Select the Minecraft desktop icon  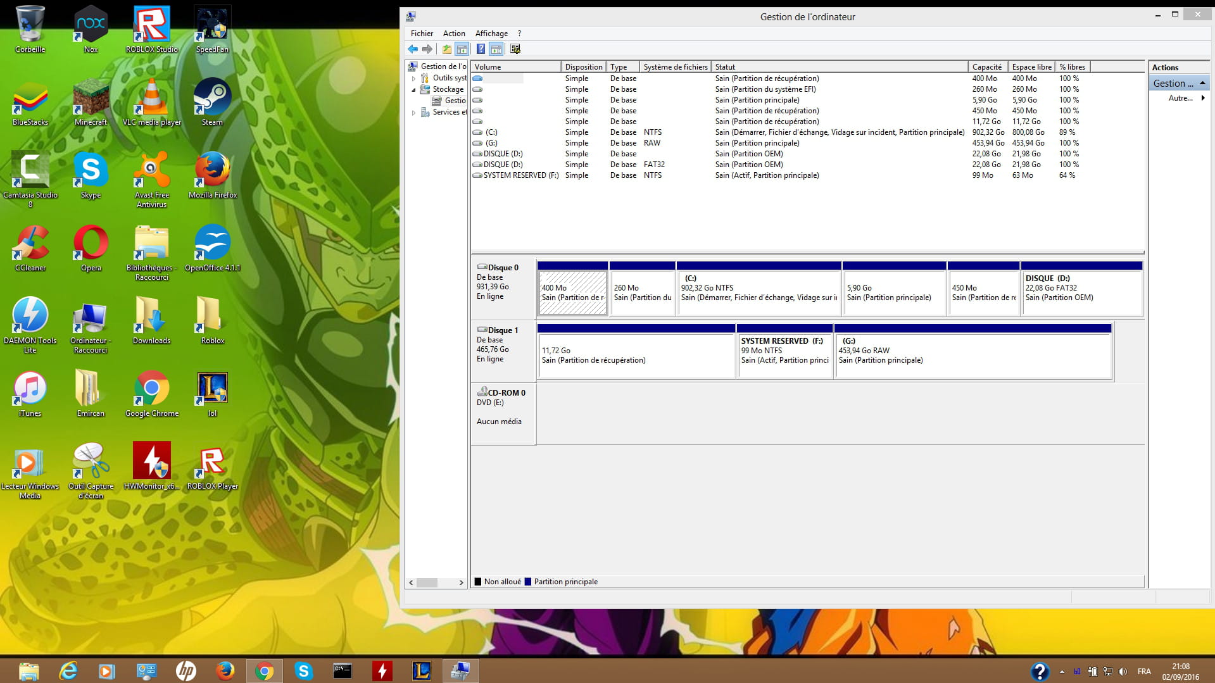[x=91, y=103]
